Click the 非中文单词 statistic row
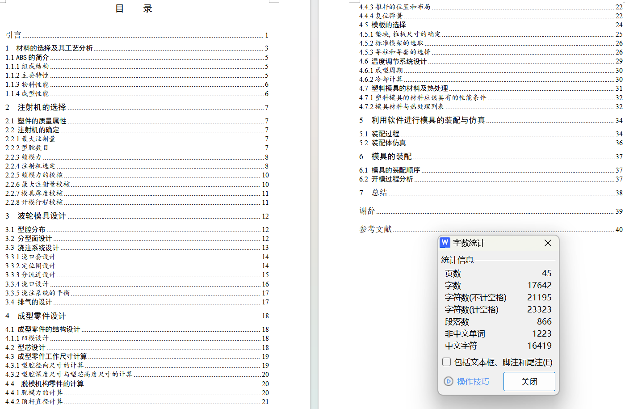This screenshot has width=625, height=409. [498, 333]
